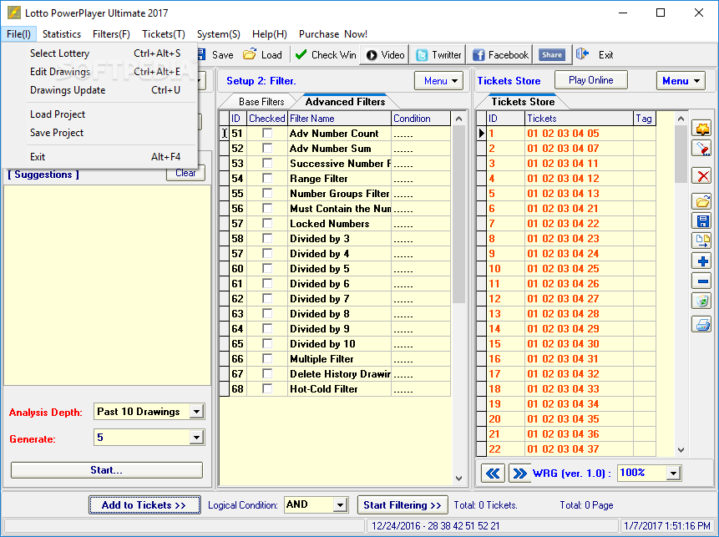Enable the Number Groups Filter checkbox
Viewport: 719px width, 537px height.
point(267,193)
